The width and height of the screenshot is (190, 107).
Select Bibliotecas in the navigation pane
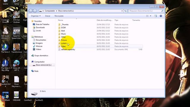(37, 37)
